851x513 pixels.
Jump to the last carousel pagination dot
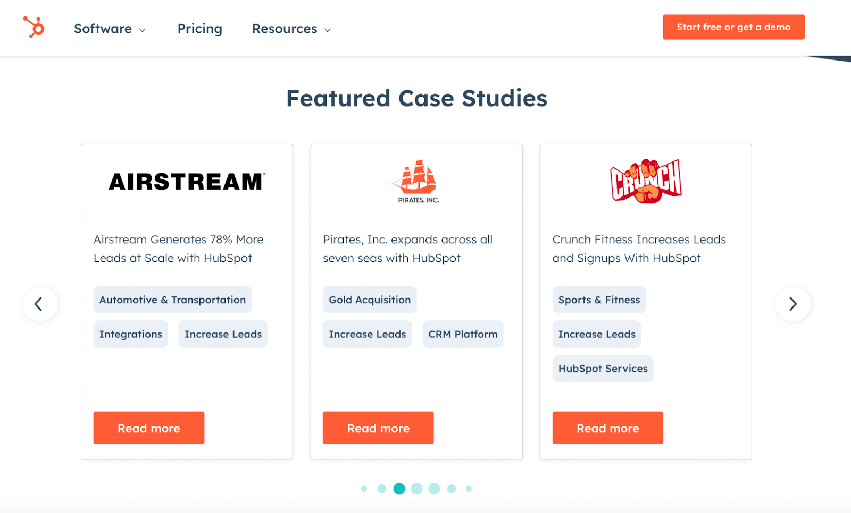[x=469, y=489]
